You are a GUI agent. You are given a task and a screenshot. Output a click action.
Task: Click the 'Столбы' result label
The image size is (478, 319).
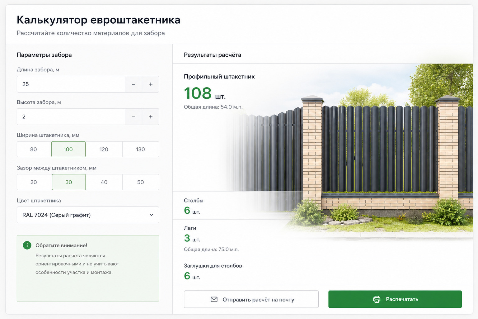click(x=194, y=201)
